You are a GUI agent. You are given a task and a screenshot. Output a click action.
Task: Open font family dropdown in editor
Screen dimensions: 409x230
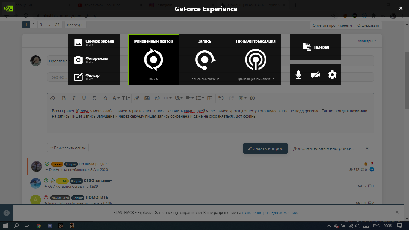point(116,98)
